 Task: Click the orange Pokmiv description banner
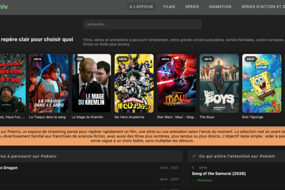(x=142, y=136)
